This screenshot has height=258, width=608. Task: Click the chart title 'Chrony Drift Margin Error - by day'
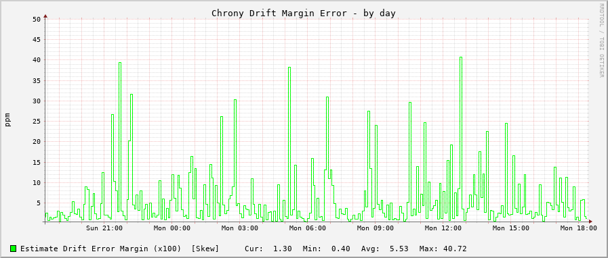[304, 13]
